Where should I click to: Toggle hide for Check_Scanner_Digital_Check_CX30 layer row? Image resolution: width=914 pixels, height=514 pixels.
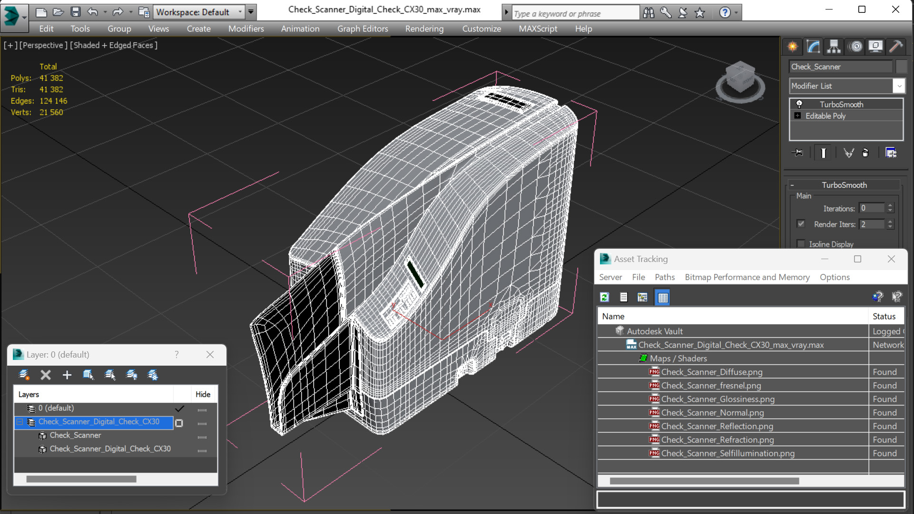coord(202,423)
